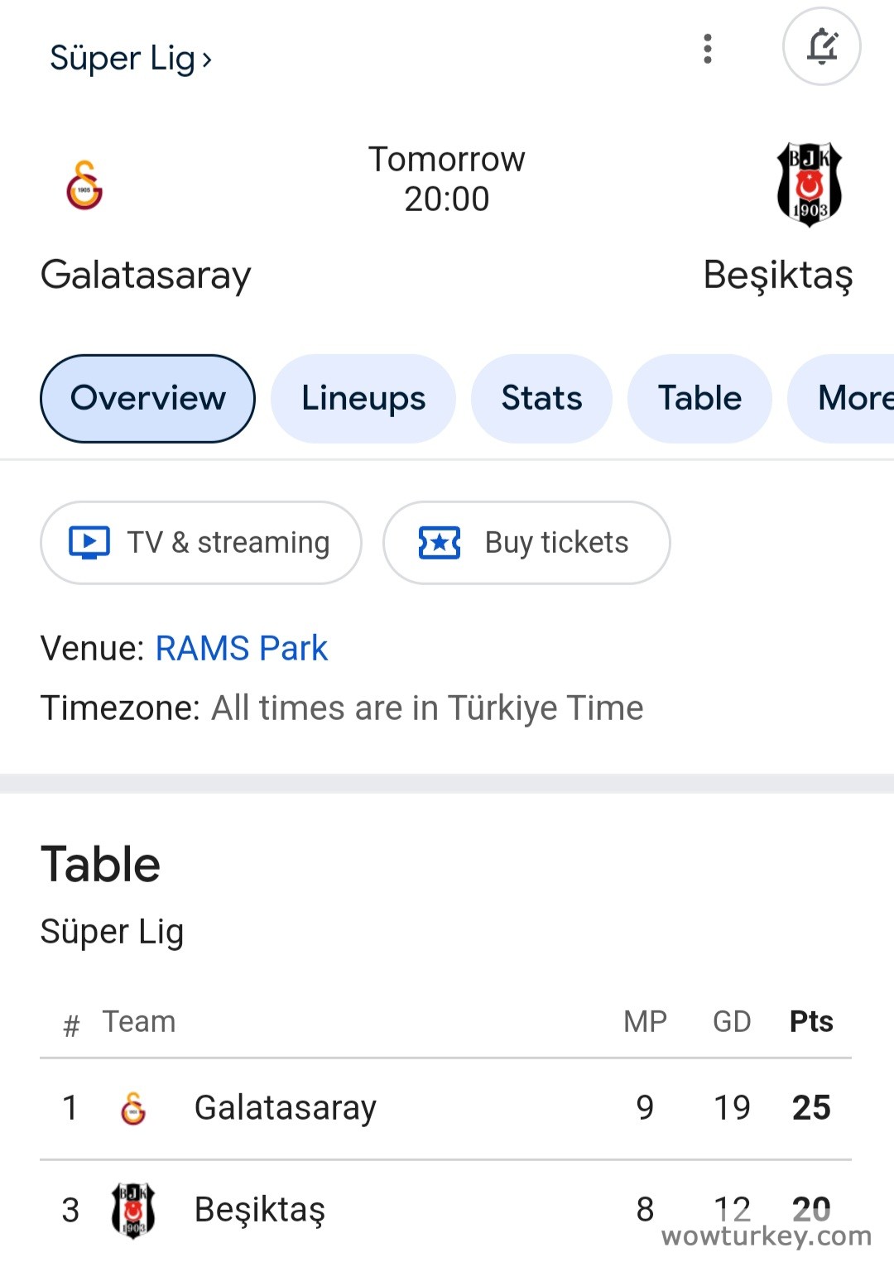Image resolution: width=894 pixels, height=1286 pixels.
Task: Tap the Beşiktaş crest in match header
Action: (x=809, y=185)
